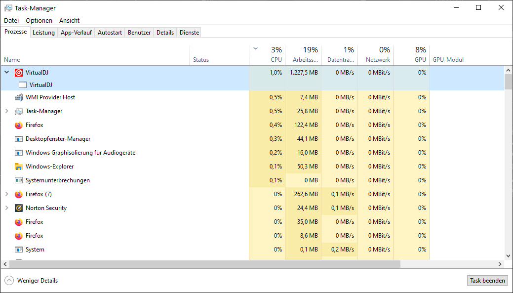Click the Norton Security icon
The height and width of the screenshot is (293, 513).
[x=19, y=208]
